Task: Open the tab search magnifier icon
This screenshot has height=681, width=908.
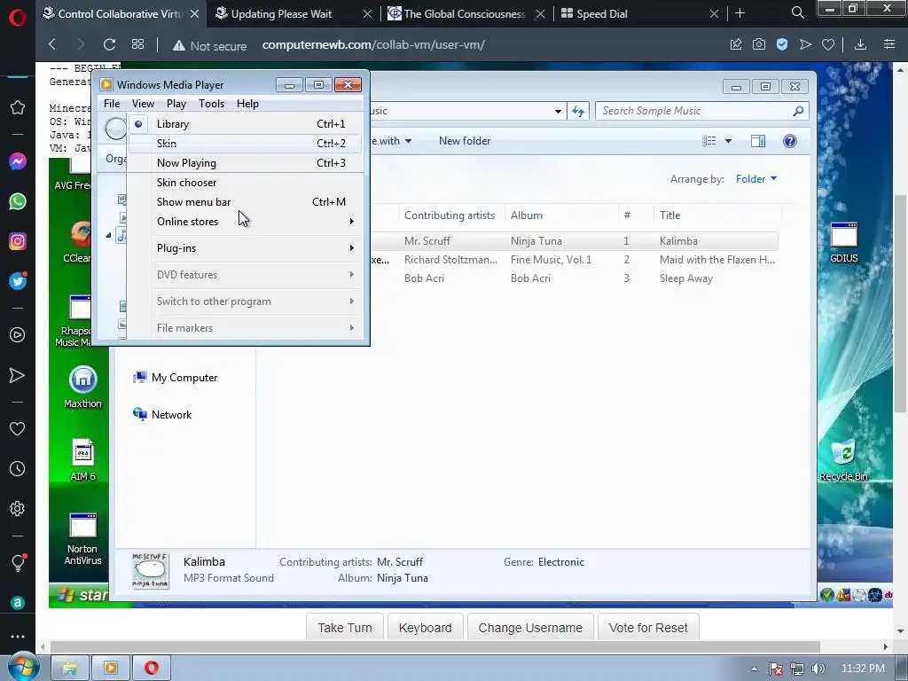Action: (797, 12)
